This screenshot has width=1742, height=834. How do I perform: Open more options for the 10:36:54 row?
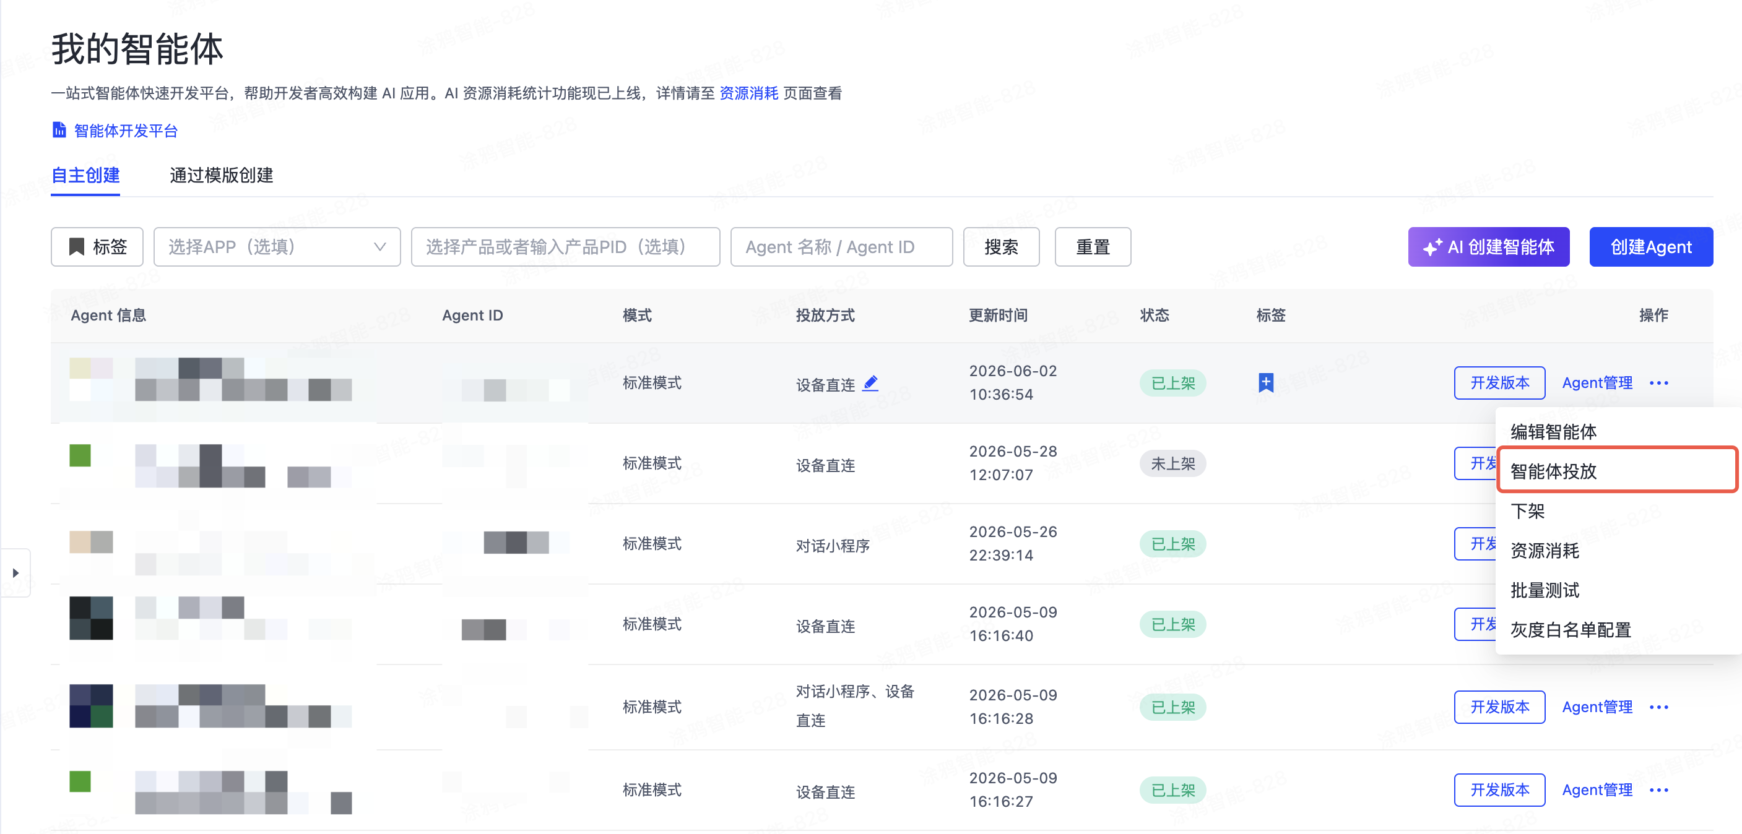(1658, 383)
